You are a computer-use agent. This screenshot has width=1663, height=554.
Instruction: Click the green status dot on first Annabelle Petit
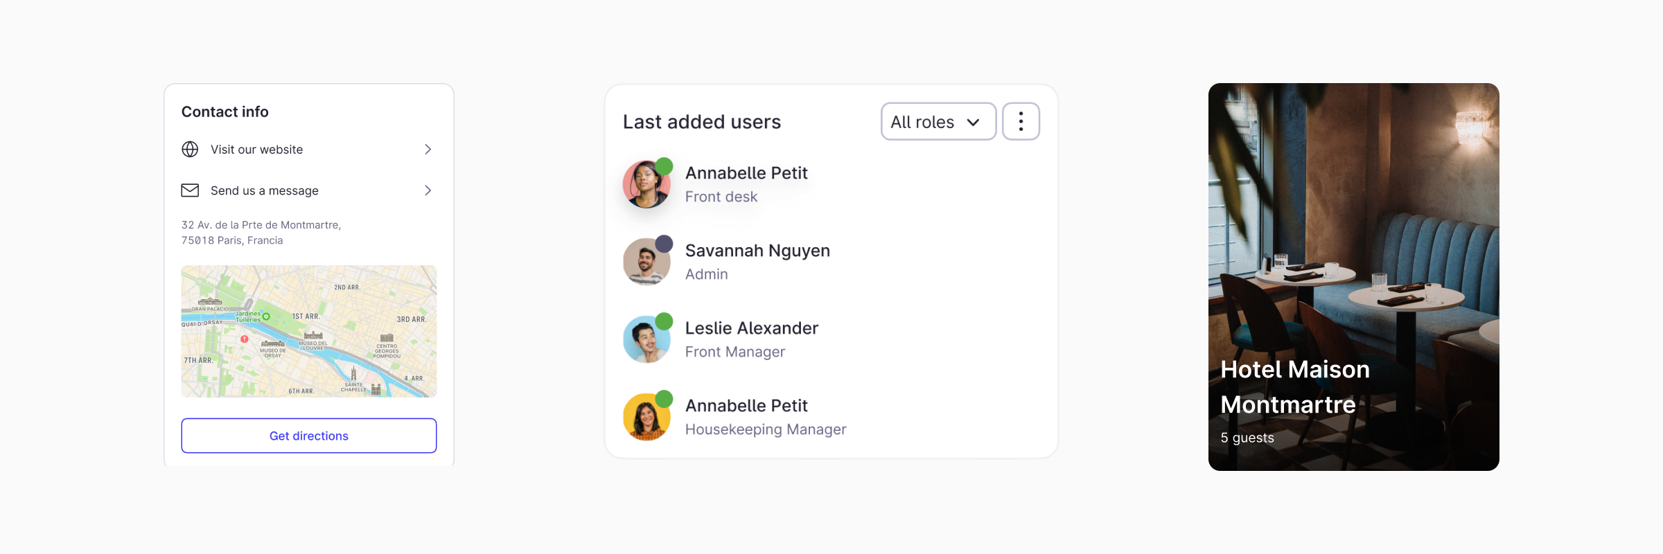[x=664, y=166]
